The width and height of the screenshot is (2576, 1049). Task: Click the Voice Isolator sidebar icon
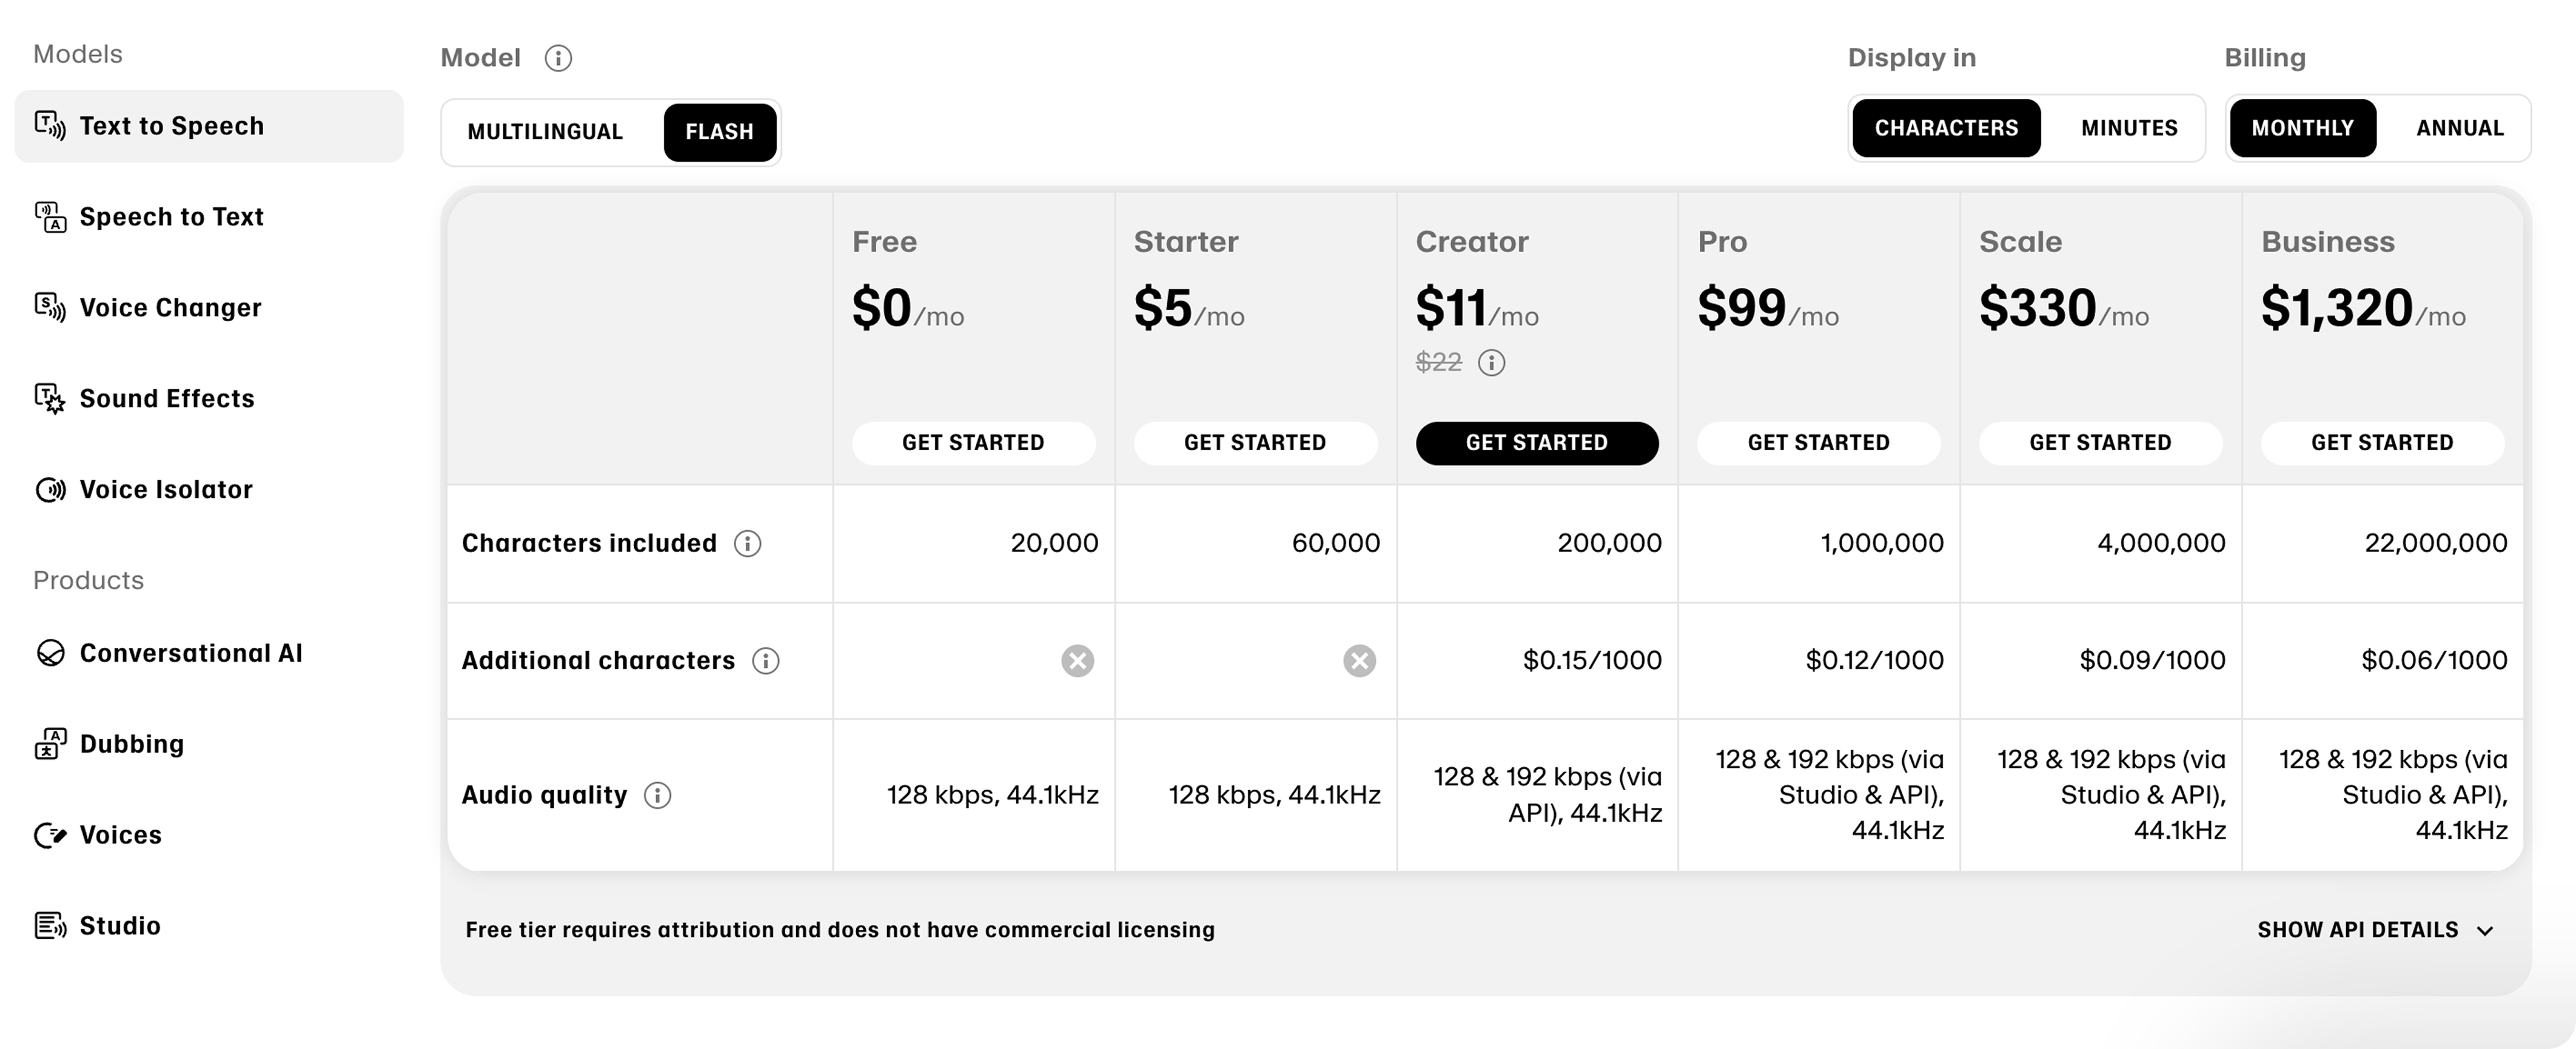[x=50, y=490]
